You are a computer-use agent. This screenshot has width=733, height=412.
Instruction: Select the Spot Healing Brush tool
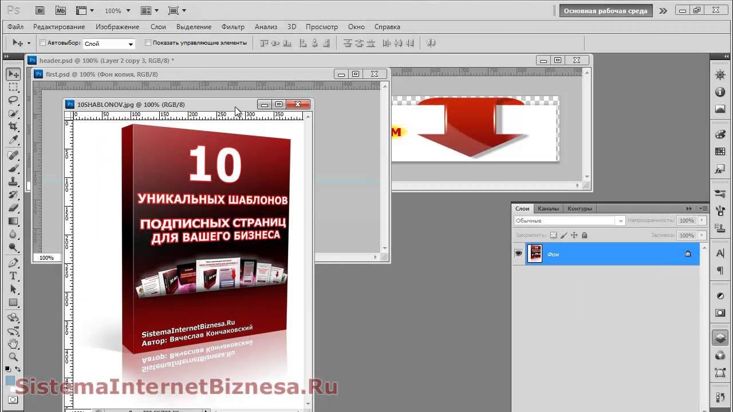tap(13, 155)
